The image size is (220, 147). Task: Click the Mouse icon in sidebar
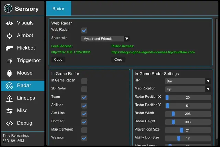pos(10,73)
